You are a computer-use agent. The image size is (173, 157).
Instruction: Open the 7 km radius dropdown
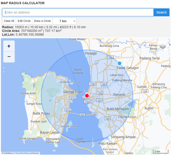tap(64, 21)
